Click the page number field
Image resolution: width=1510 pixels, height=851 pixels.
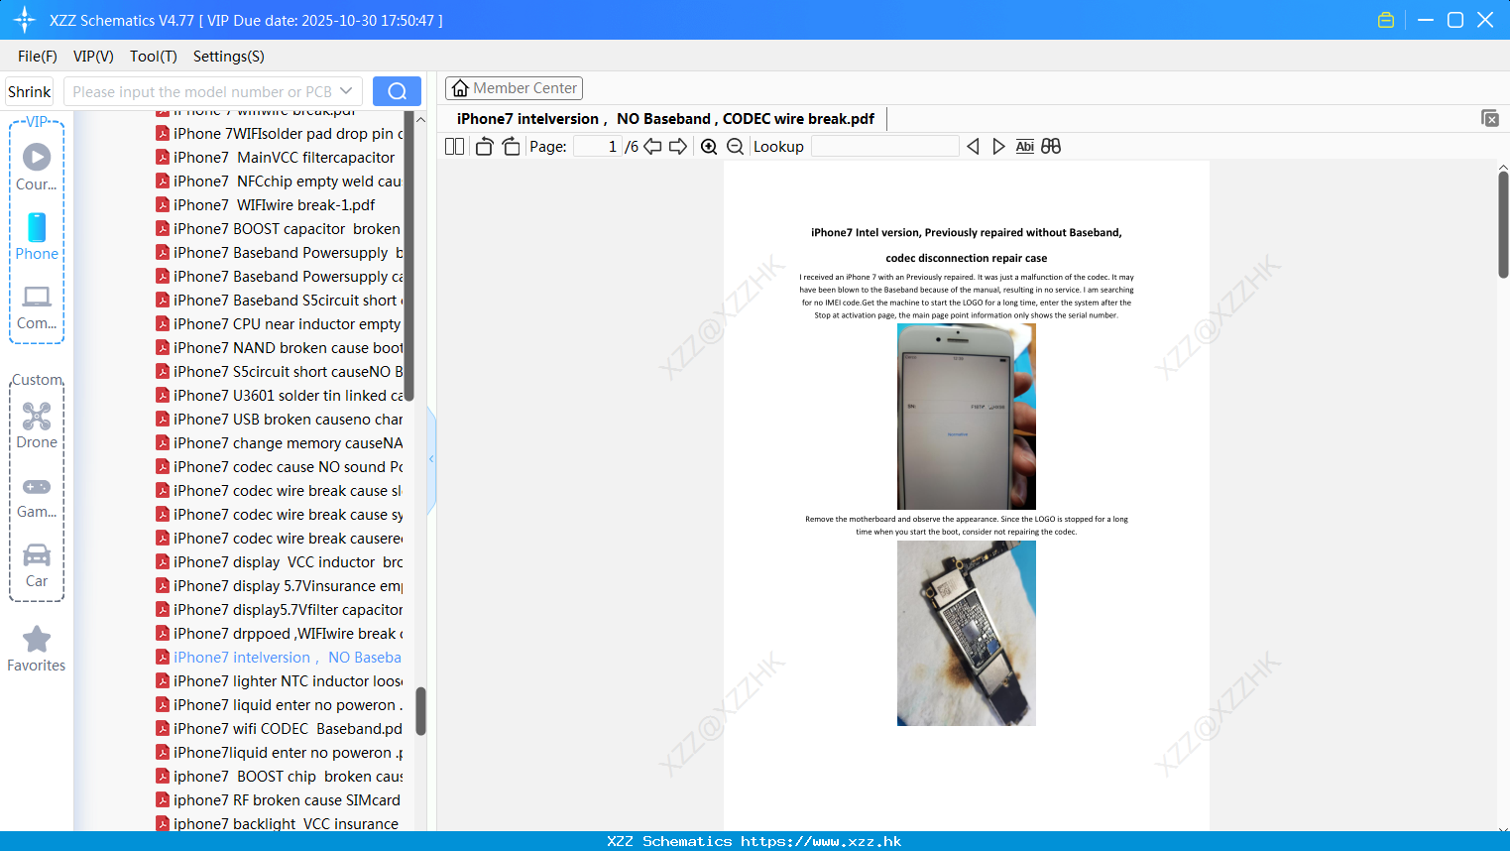coord(598,146)
